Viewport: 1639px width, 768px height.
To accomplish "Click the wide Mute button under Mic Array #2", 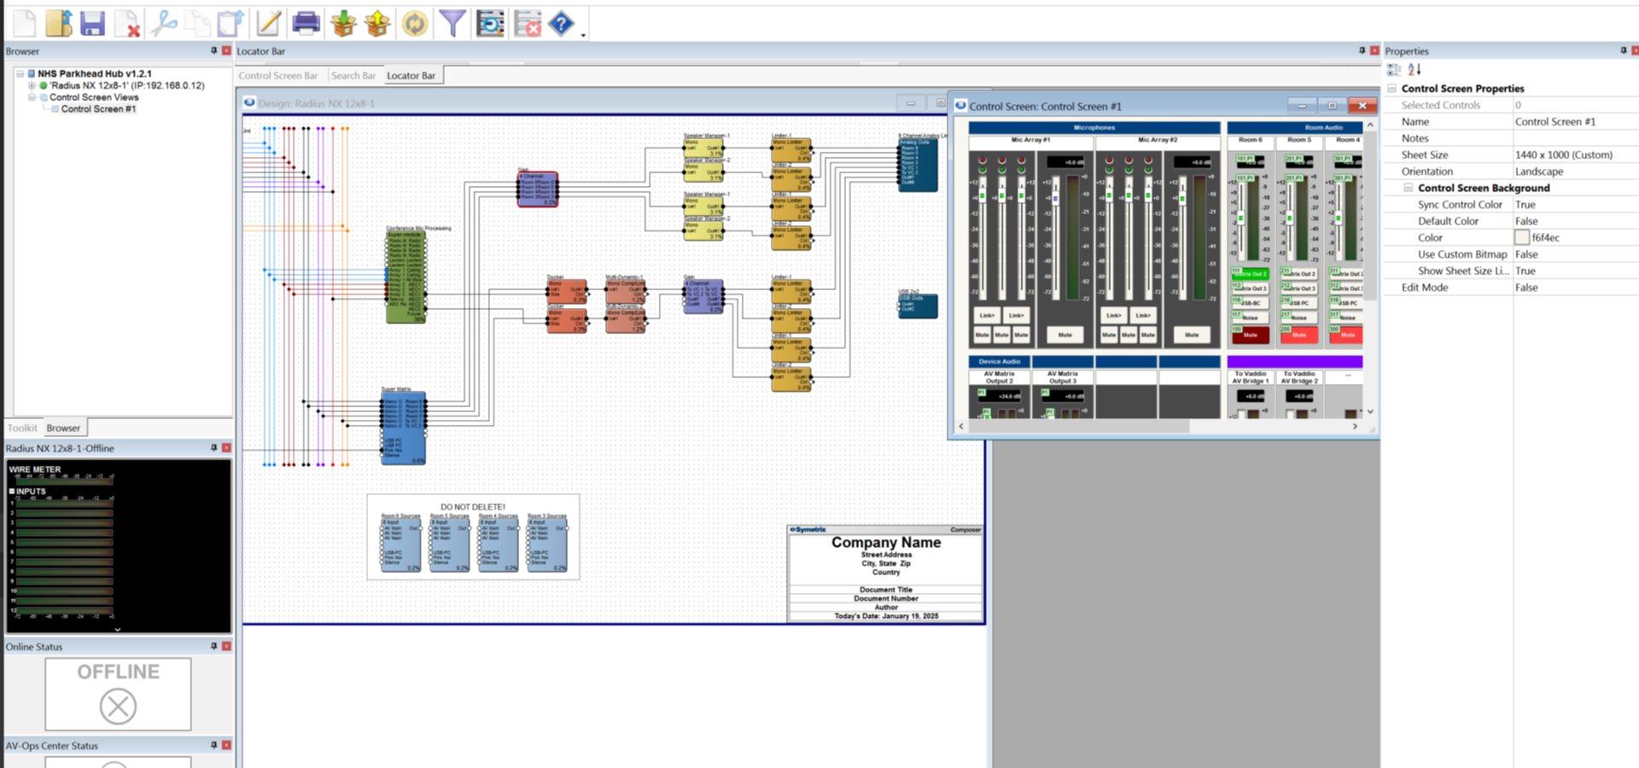I will pyautogui.click(x=1192, y=335).
